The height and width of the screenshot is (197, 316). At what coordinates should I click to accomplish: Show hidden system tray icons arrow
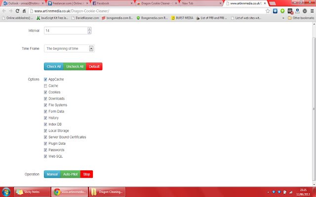tap(268, 192)
